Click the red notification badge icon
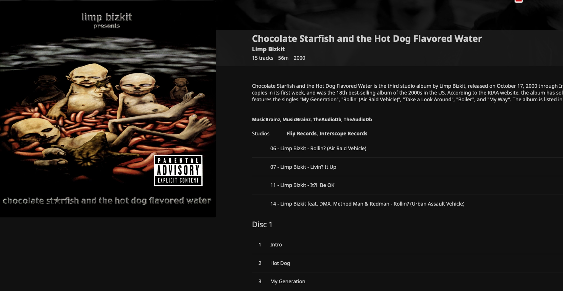This screenshot has width=563, height=291. click(x=519, y=1)
